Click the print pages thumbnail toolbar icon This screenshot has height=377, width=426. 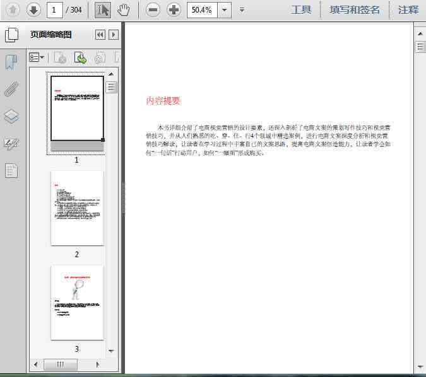pyautogui.click(x=61, y=57)
